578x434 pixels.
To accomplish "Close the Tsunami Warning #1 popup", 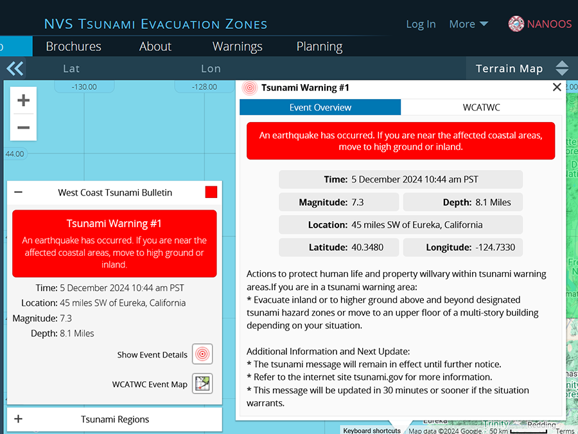I will click(x=557, y=87).
